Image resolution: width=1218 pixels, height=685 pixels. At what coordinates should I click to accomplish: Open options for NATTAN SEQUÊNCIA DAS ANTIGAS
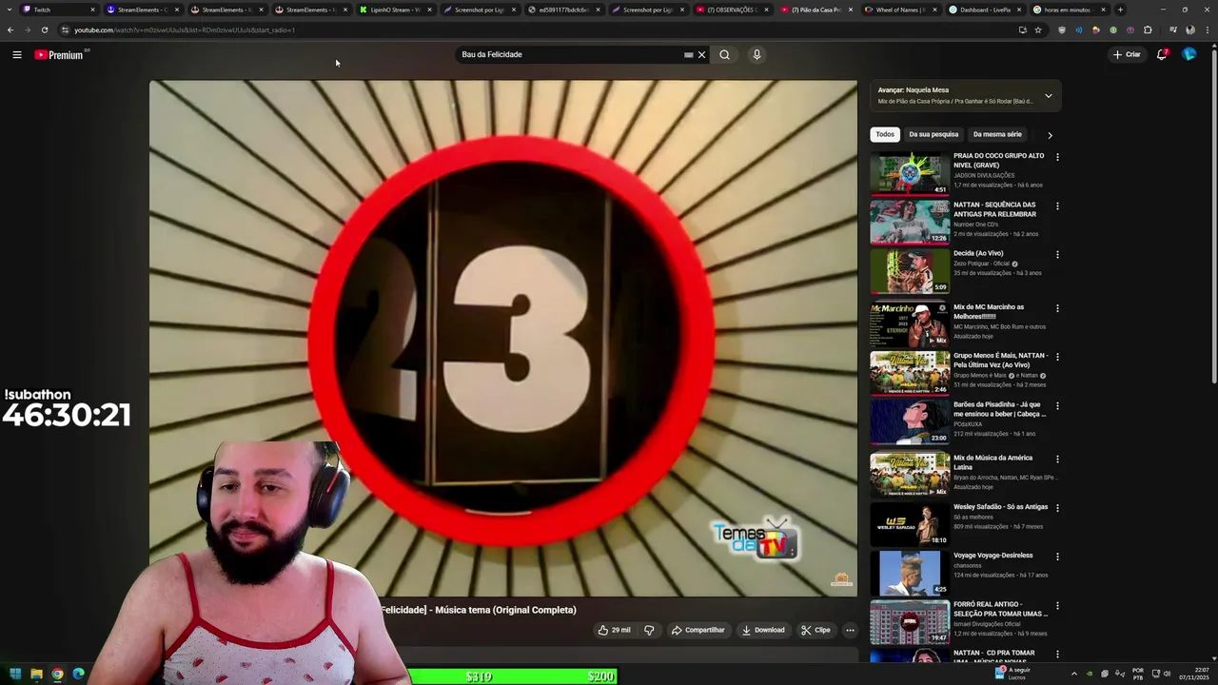(1057, 205)
